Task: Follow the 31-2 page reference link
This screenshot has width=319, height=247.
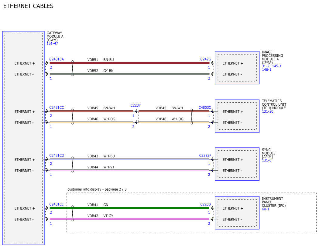Action: (266, 66)
